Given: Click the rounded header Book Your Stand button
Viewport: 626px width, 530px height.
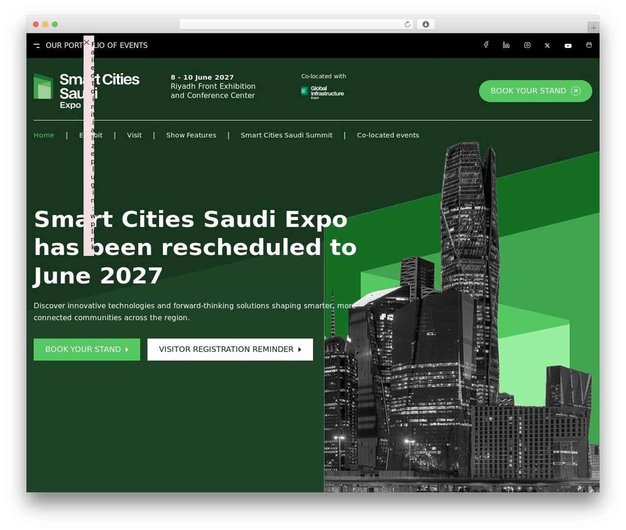Looking at the screenshot, I should (536, 91).
